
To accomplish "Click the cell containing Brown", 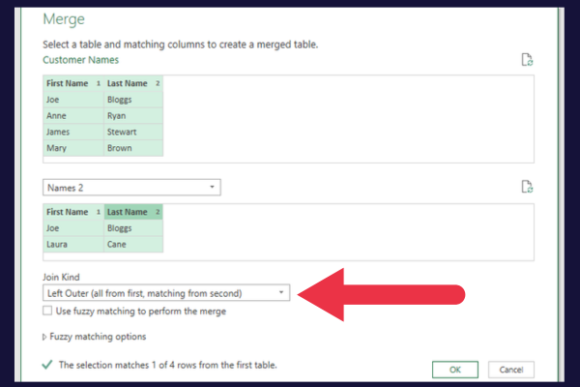I will 133,148.
